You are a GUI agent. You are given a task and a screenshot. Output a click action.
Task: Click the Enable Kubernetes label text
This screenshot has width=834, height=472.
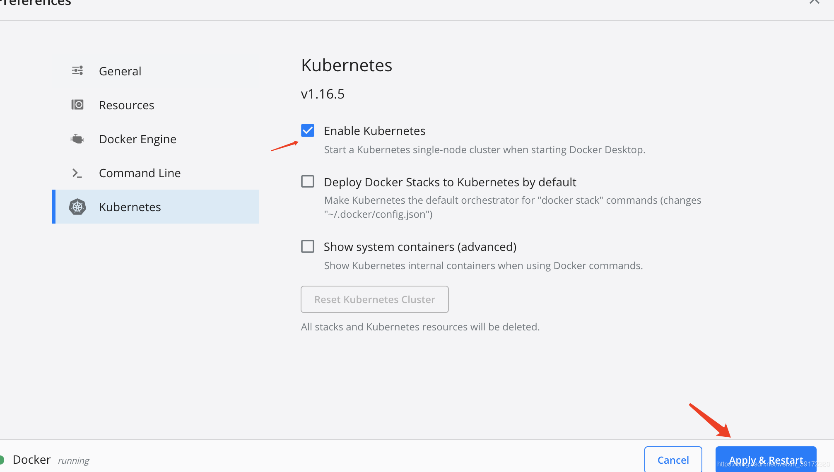coord(374,131)
